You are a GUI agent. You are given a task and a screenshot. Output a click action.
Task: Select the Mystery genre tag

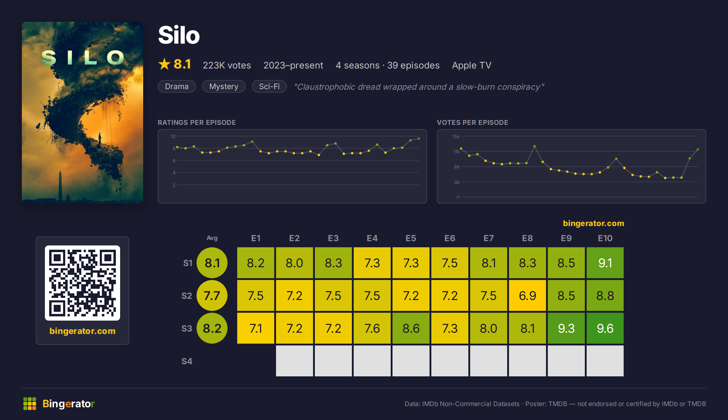(224, 86)
